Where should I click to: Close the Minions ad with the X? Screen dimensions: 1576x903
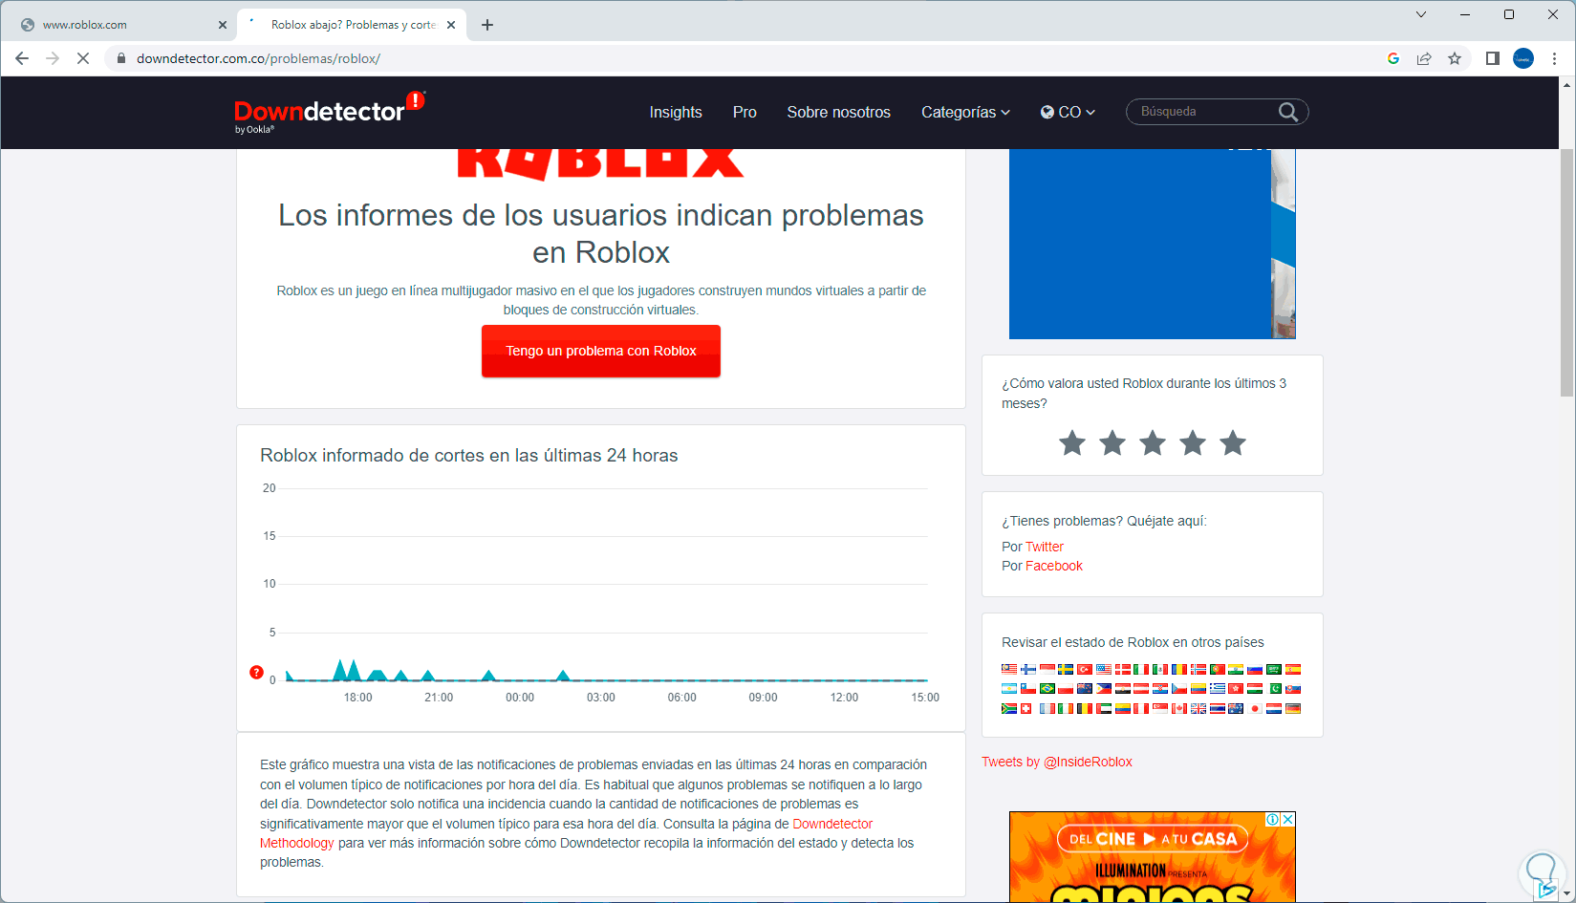(x=1288, y=819)
